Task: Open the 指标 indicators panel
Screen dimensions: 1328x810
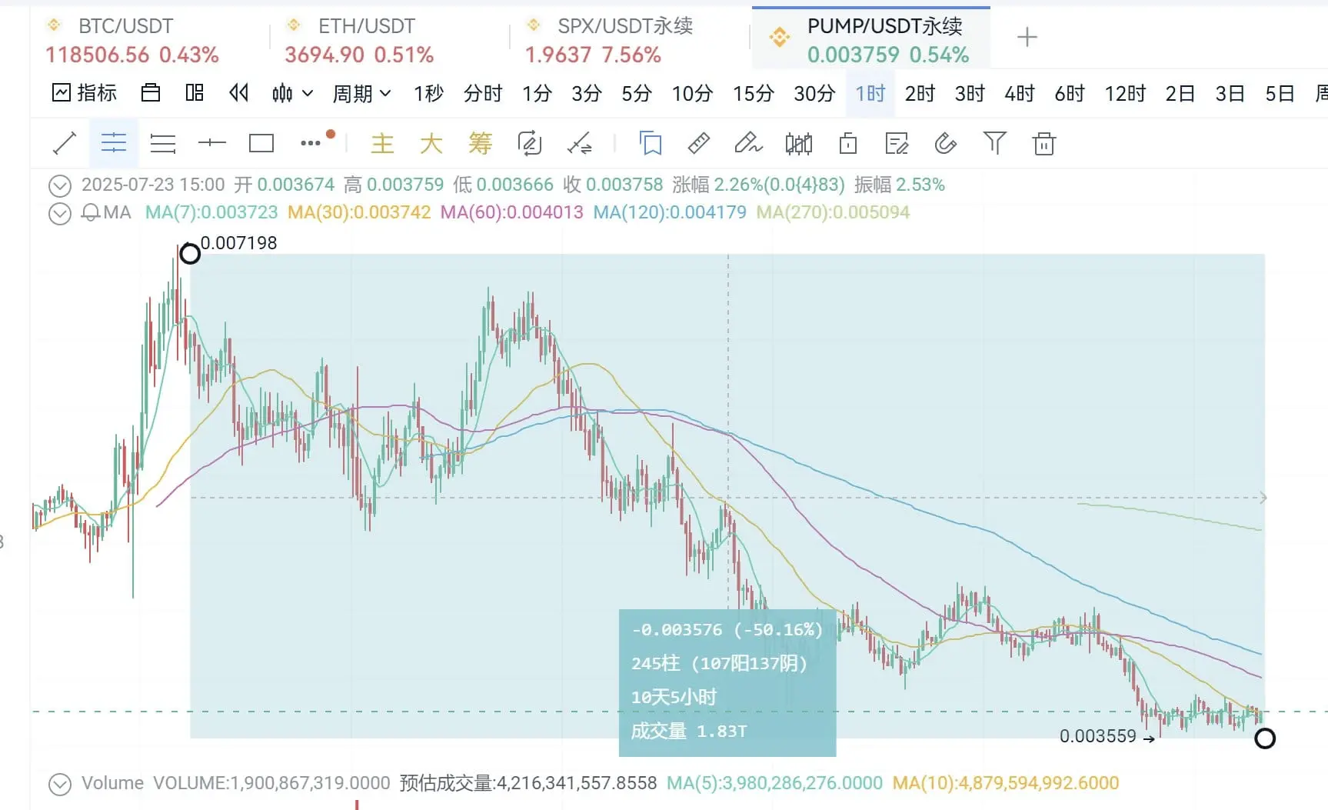Action: pyautogui.click(x=85, y=93)
